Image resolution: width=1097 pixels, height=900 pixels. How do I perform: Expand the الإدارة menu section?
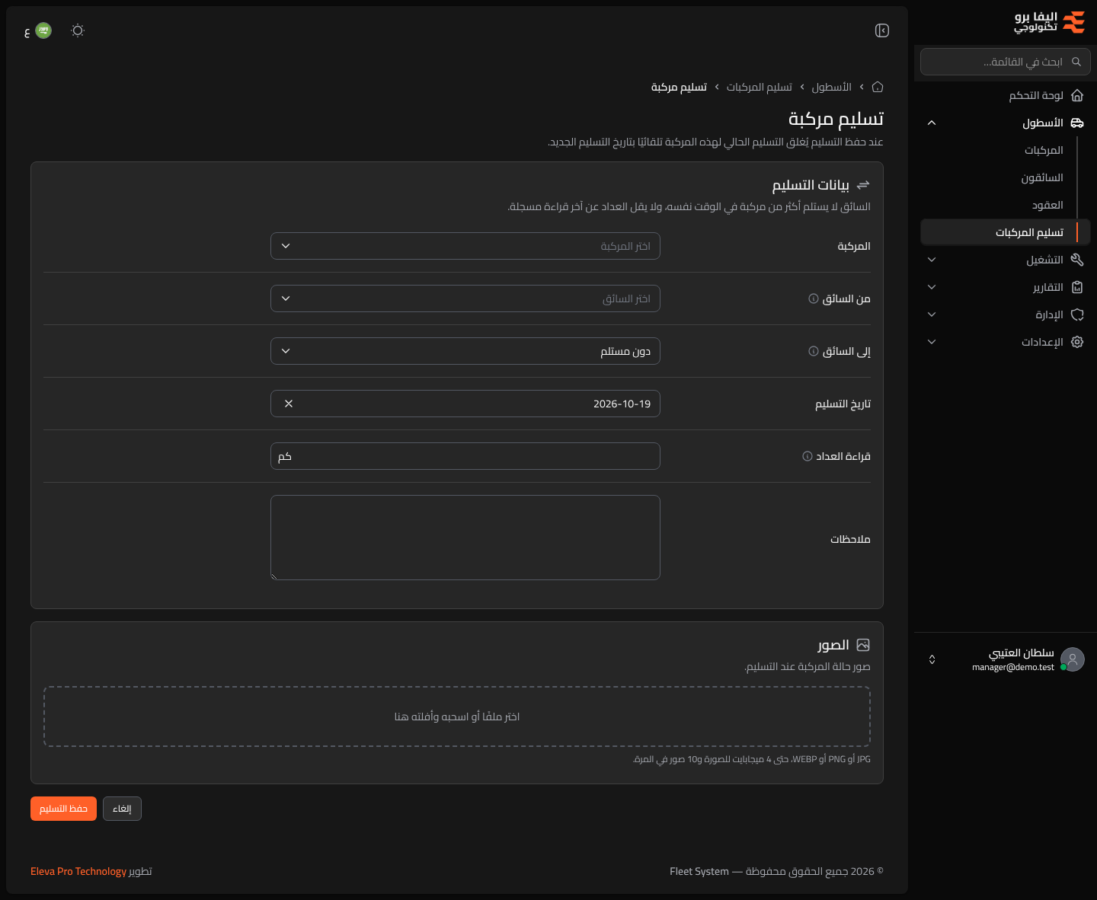click(932, 314)
